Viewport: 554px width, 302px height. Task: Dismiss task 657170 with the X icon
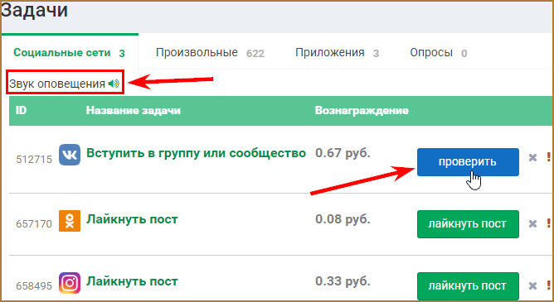(x=532, y=223)
